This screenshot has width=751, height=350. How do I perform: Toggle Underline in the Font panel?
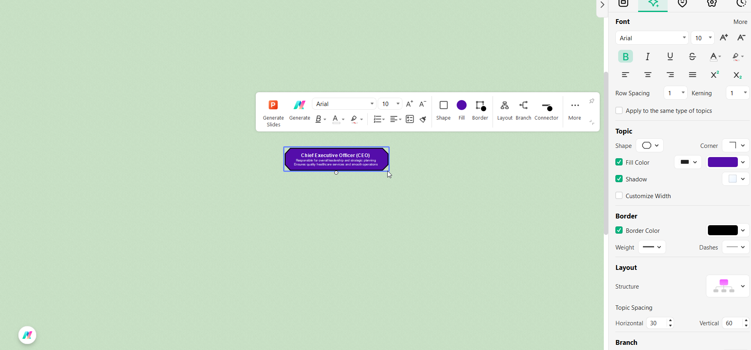(670, 57)
